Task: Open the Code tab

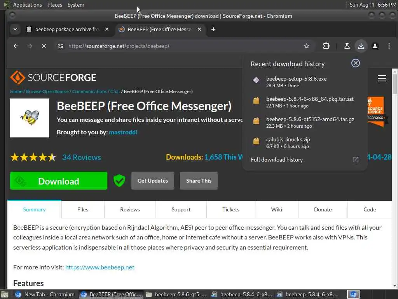Action: pos(370,209)
